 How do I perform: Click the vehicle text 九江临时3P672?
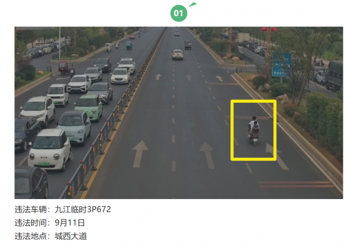[83, 209]
